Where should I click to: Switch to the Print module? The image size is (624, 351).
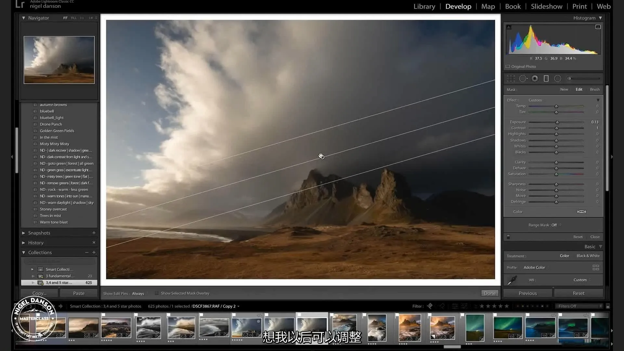pyautogui.click(x=579, y=6)
